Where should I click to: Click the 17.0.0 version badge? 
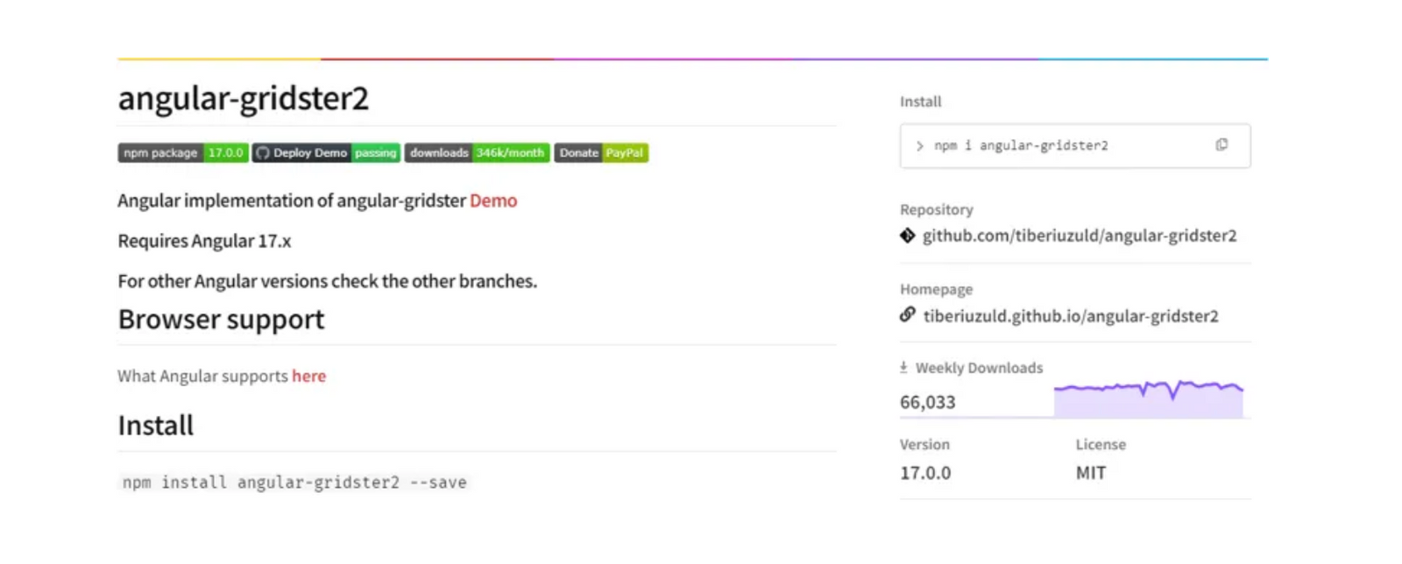(x=225, y=152)
